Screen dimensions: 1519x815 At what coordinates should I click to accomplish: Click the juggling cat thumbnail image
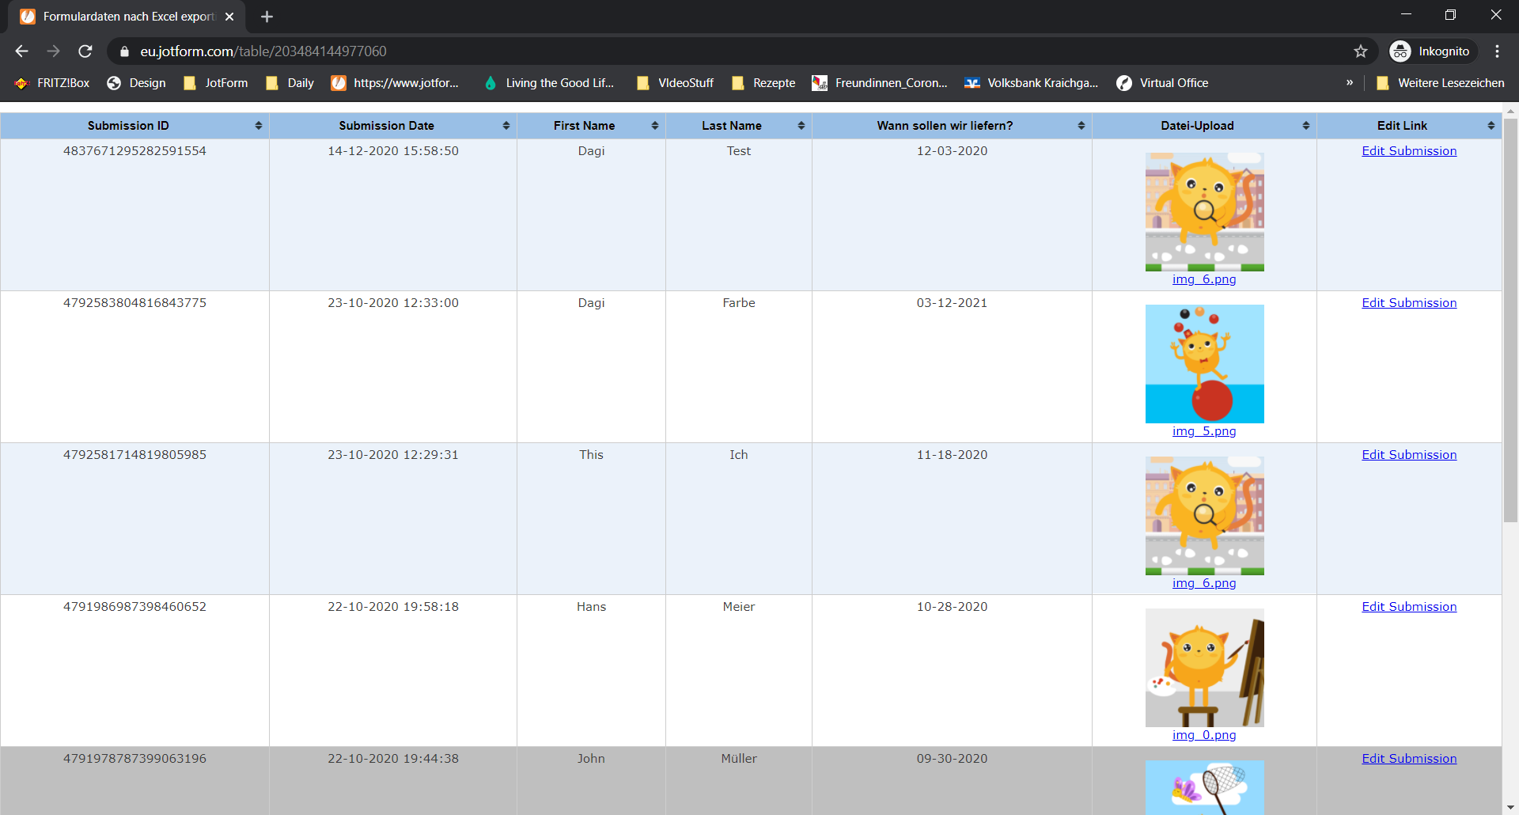tap(1204, 364)
